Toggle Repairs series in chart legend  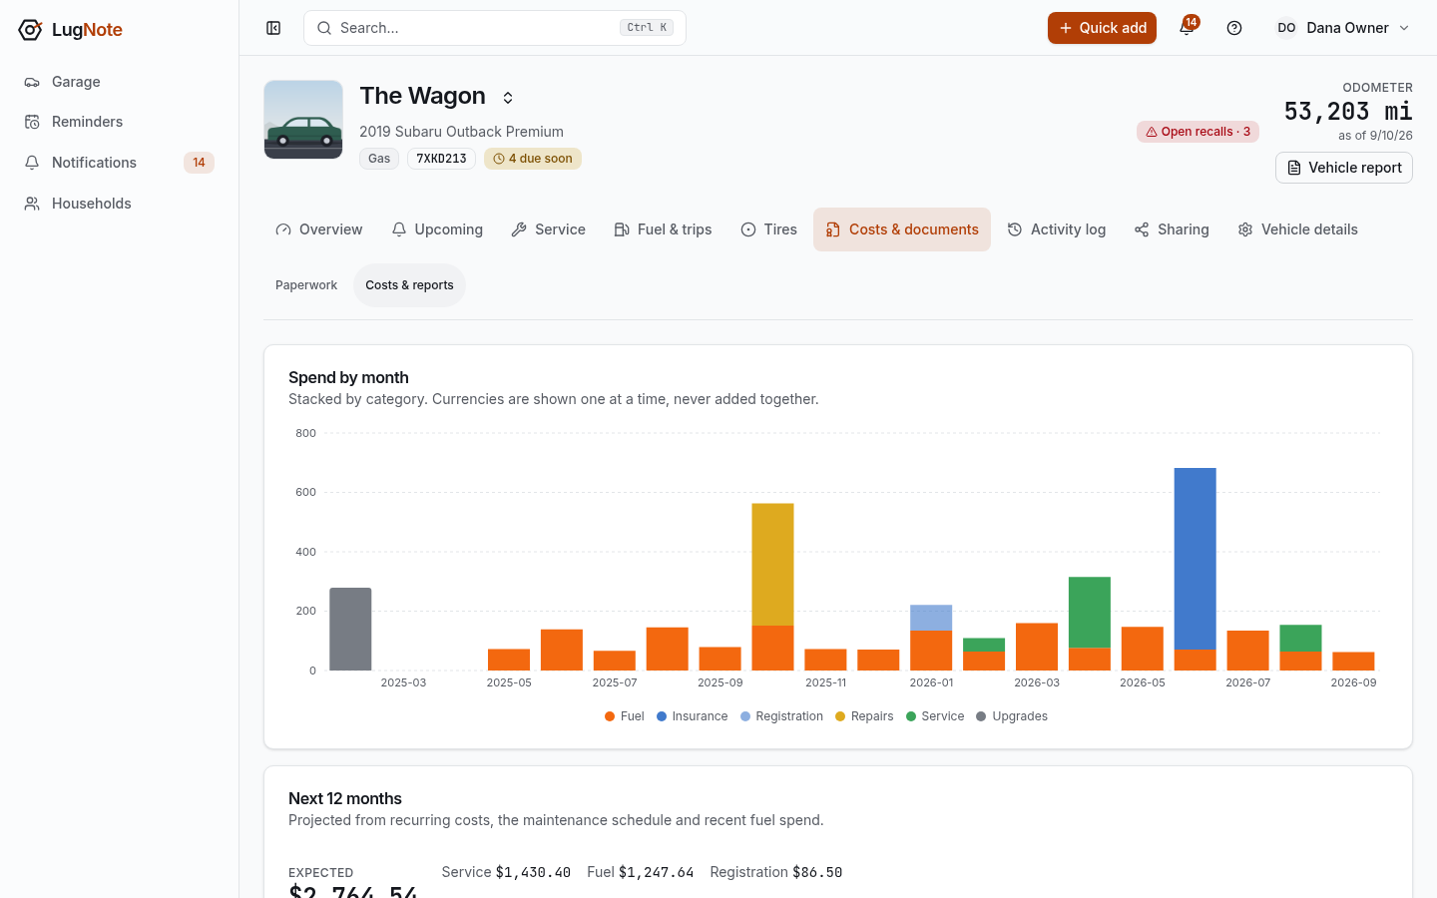click(x=865, y=716)
